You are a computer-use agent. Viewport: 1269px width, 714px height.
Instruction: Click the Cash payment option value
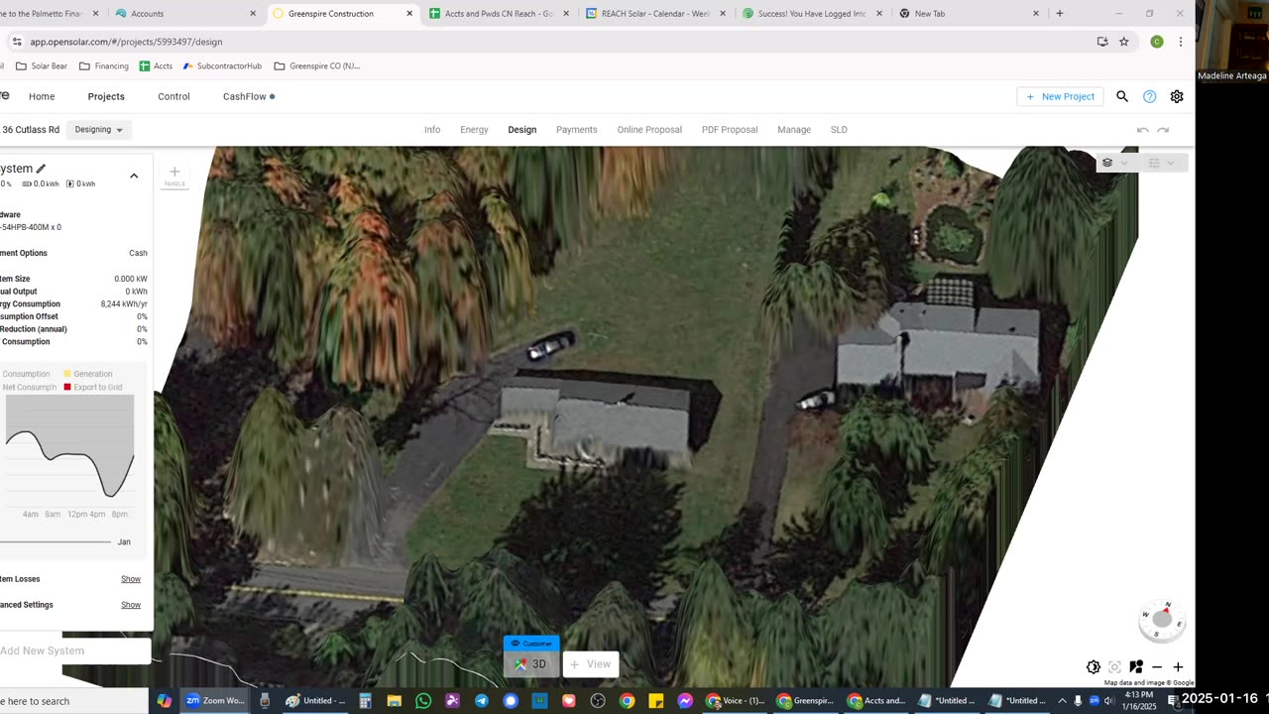pos(138,253)
